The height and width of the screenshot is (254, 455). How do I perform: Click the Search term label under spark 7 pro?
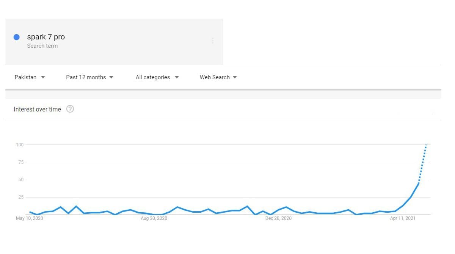pyautogui.click(x=42, y=46)
